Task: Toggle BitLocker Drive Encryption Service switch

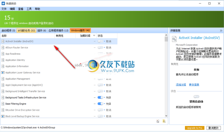Action: coord(100,110)
